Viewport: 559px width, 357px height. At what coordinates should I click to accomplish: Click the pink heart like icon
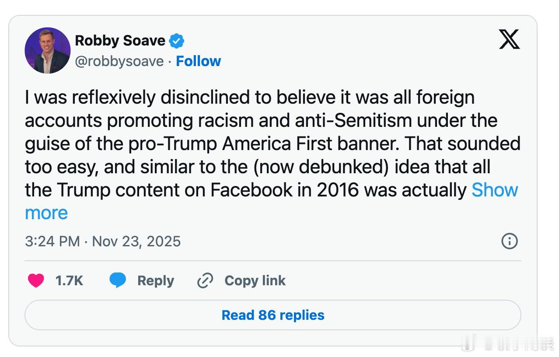(36, 280)
